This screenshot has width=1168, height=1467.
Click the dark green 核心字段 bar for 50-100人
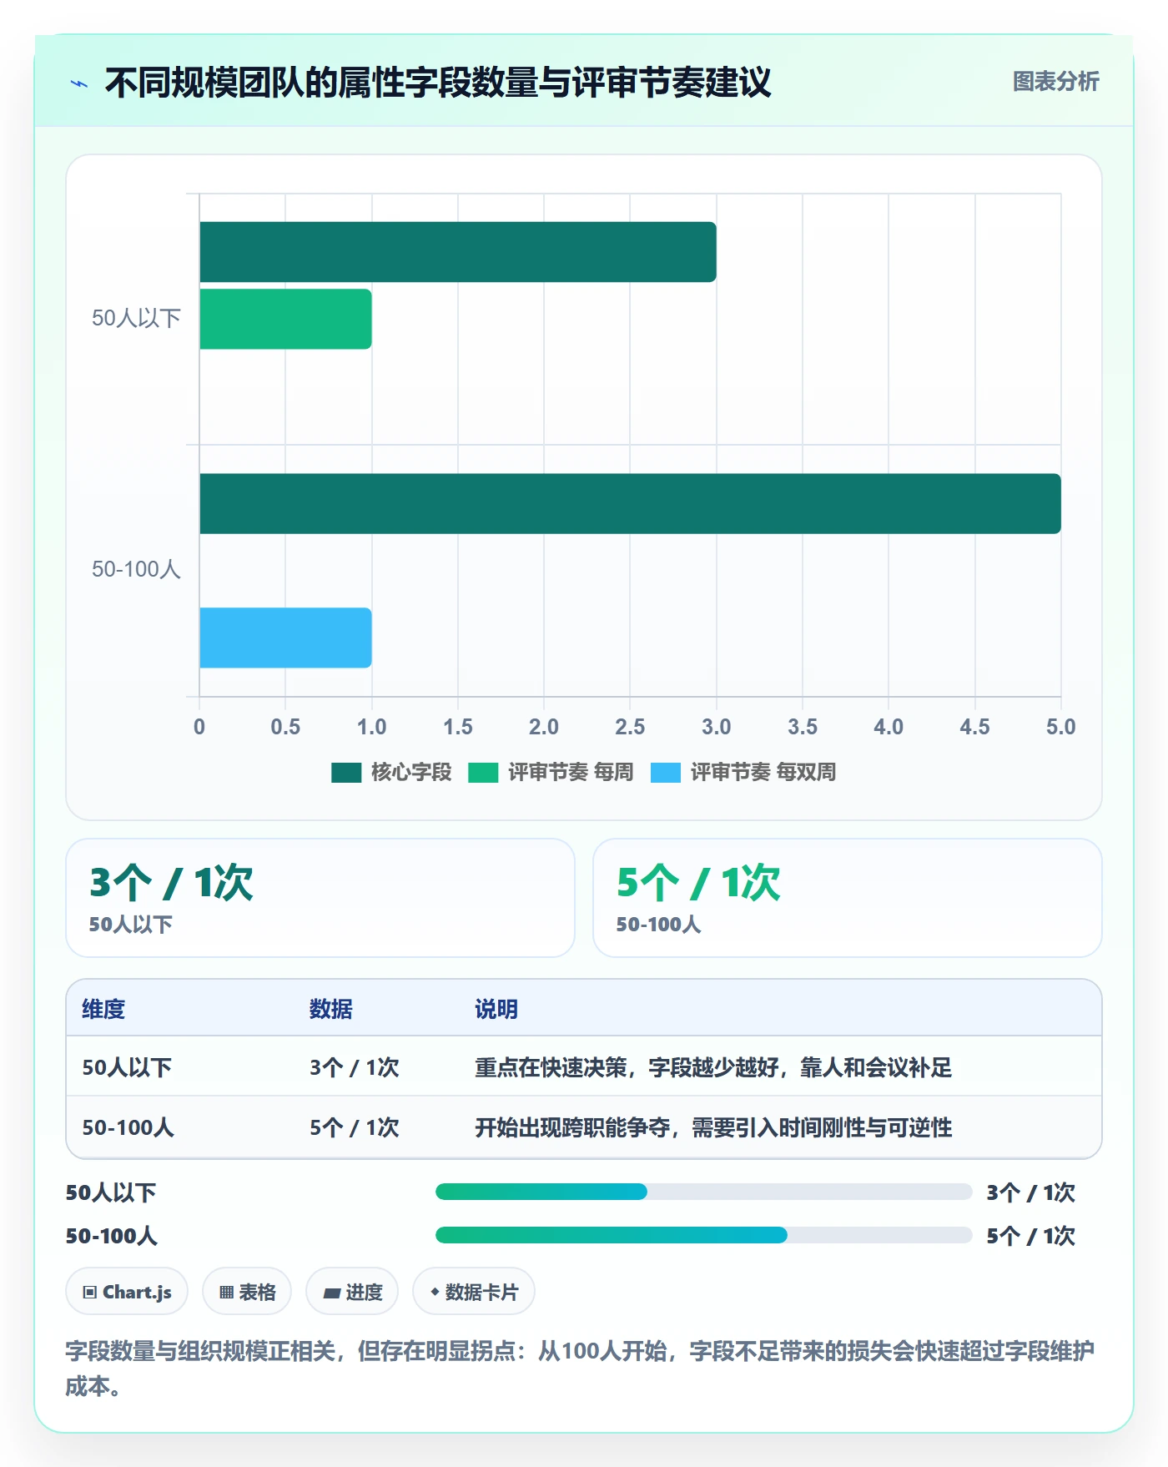click(630, 504)
